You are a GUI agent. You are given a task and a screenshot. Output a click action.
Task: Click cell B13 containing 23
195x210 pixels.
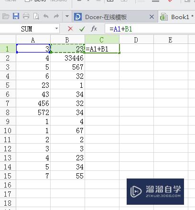coord(67,157)
